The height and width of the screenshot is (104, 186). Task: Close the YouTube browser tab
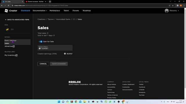(45, 2)
